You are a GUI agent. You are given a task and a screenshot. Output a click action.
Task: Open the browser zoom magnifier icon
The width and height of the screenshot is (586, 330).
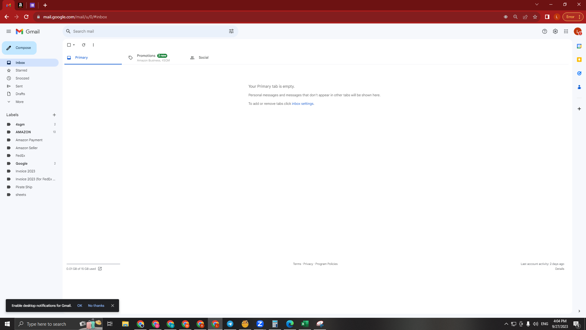(x=515, y=17)
